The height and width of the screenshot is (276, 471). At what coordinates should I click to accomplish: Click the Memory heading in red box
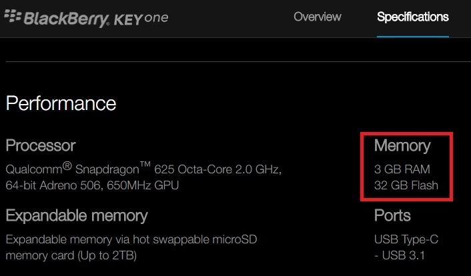402,145
